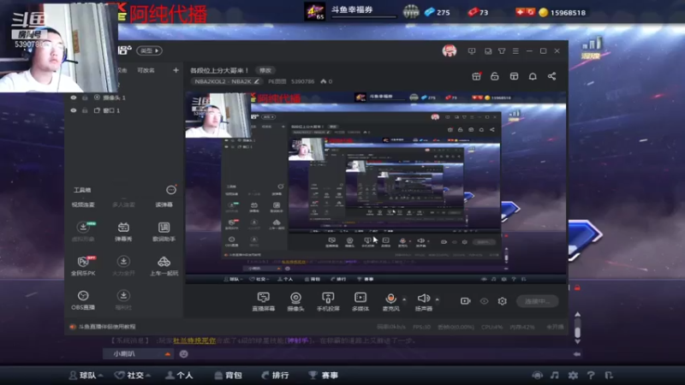685x385 pixels.
Task: Toggle lock on 窗口 1 source
Action: tap(85, 110)
